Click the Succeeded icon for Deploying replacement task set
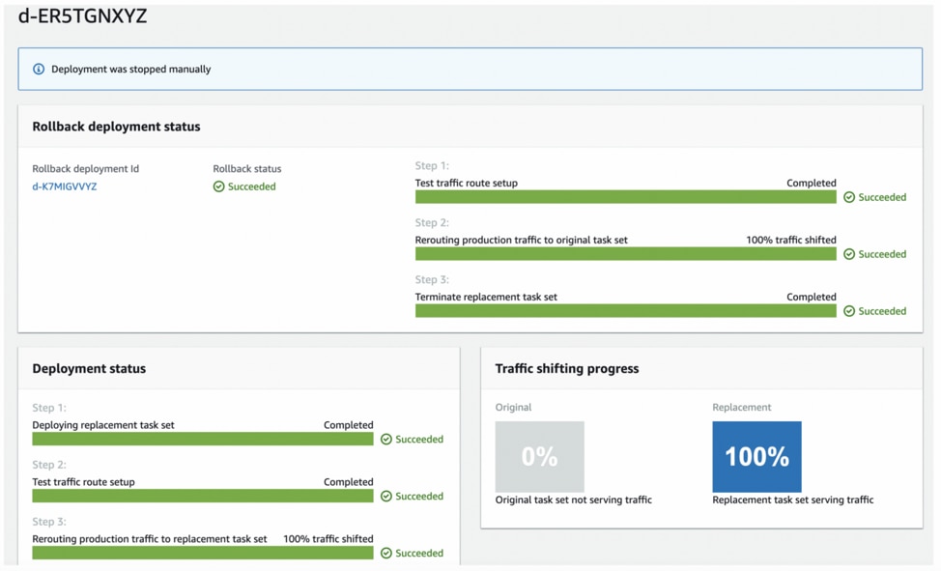Viewport: 941px width, 571px height. pyautogui.click(x=385, y=439)
